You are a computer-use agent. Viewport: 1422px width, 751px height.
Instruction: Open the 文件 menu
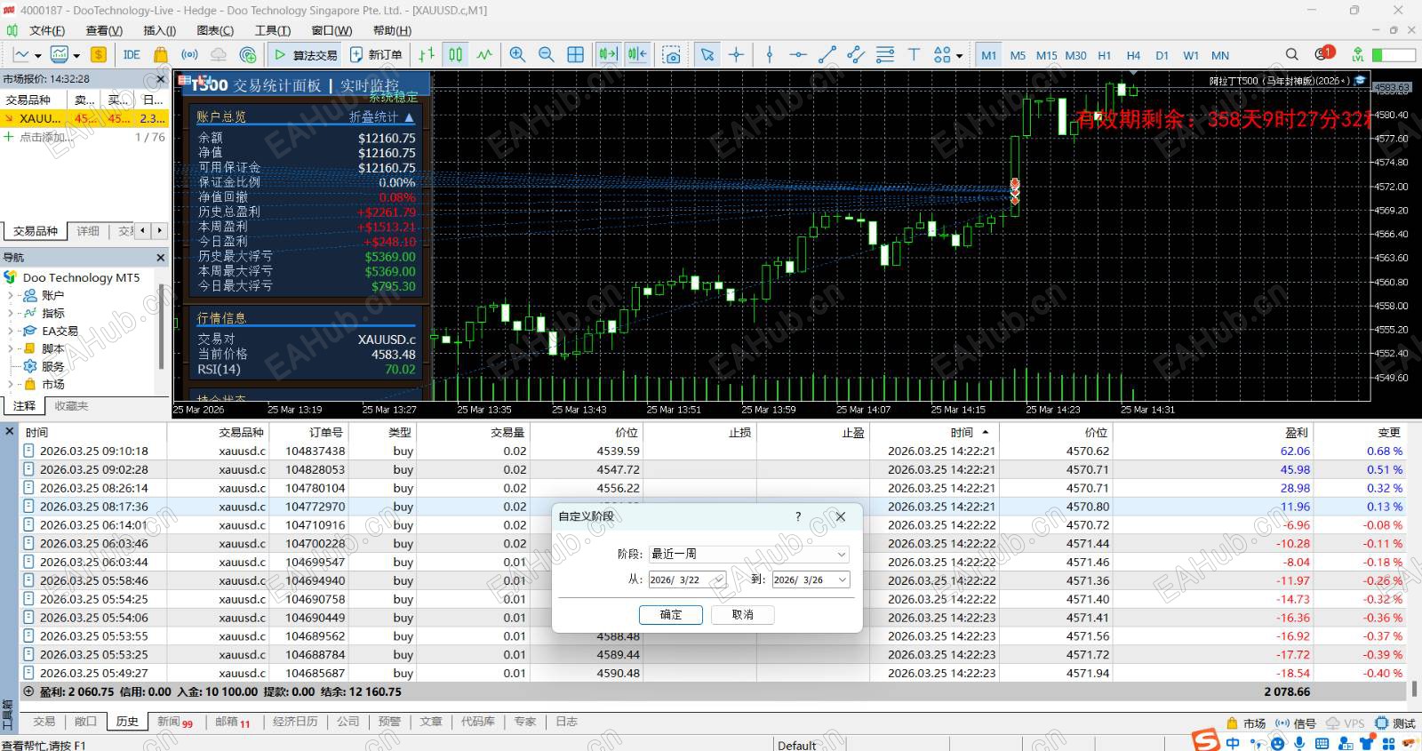(x=47, y=30)
